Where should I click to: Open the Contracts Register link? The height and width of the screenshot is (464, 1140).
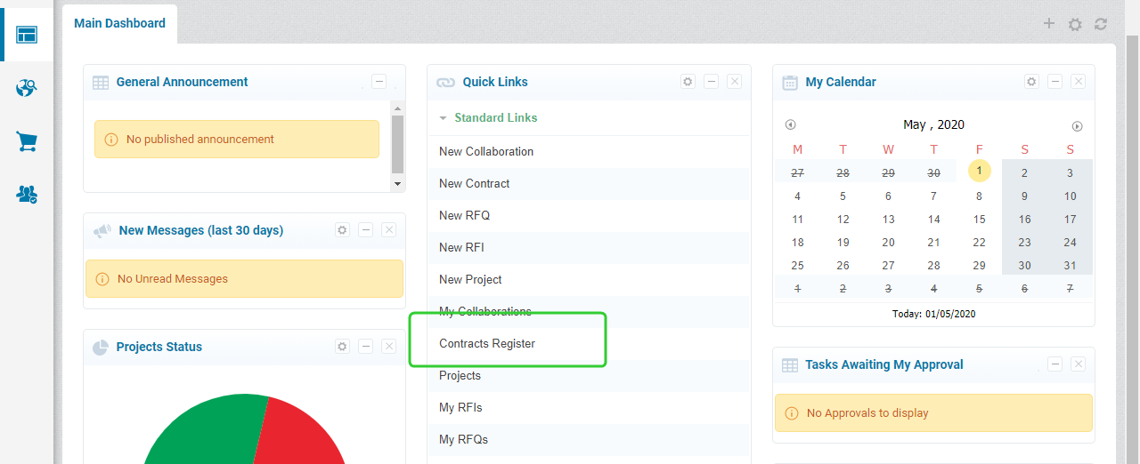tap(487, 344)
